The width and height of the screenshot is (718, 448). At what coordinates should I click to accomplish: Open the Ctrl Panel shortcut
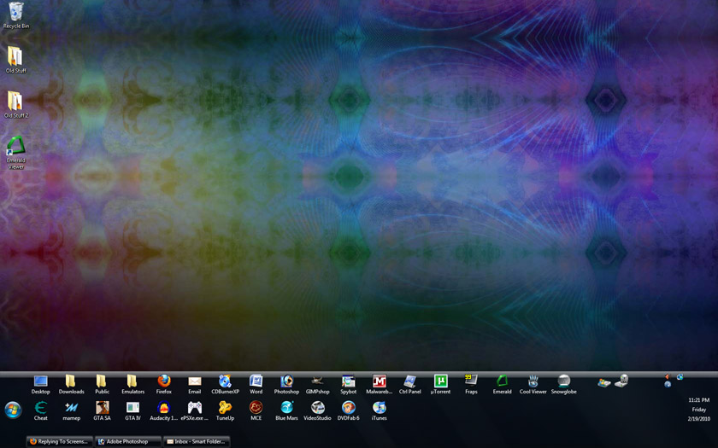(409, 385)
